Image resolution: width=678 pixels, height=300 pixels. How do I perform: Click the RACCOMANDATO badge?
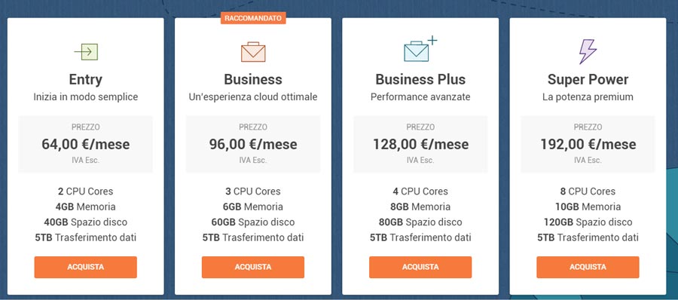[x=253, y=18]
